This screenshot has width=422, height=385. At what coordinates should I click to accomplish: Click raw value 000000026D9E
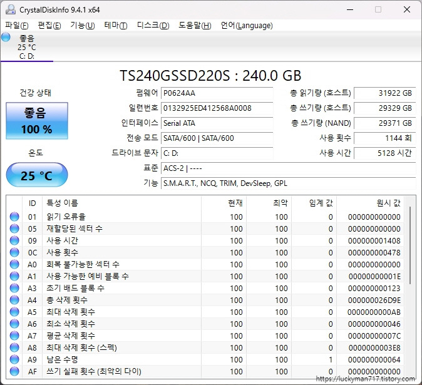[374, 300]
